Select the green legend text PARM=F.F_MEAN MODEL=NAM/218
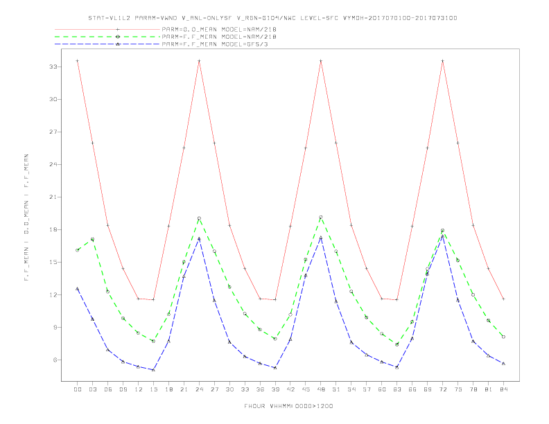 (x=219, y=37)
